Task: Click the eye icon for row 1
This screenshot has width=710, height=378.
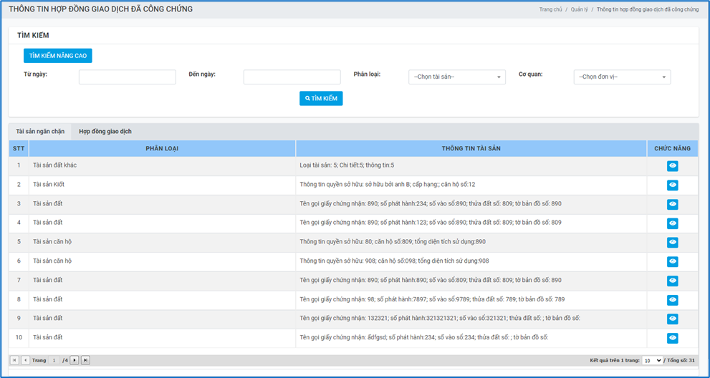Action: (x=672, y=166)
